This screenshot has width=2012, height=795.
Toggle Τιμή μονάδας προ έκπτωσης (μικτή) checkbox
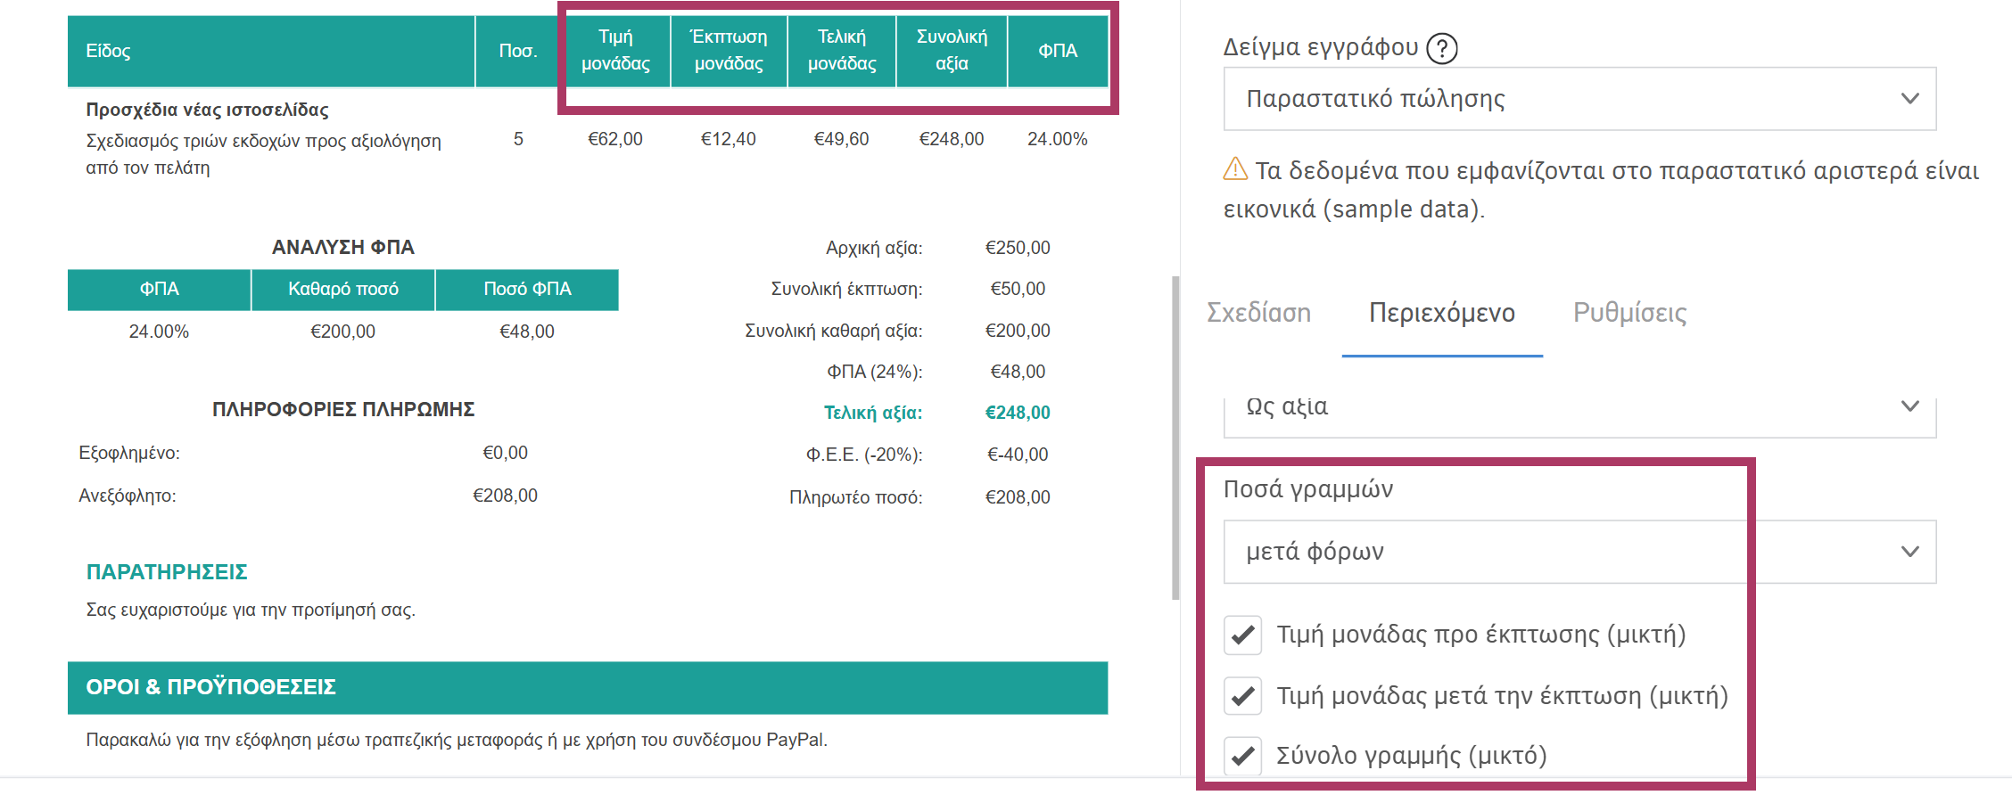click(1243, 635)
